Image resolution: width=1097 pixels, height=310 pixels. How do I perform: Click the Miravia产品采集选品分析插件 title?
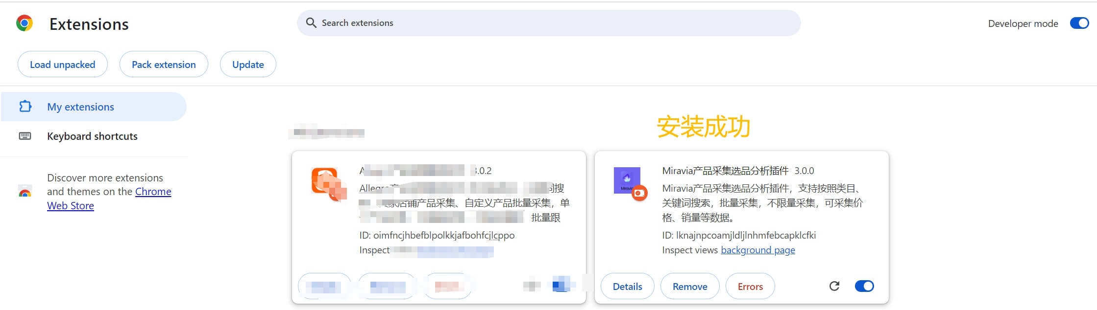click(x=725, y=171)
